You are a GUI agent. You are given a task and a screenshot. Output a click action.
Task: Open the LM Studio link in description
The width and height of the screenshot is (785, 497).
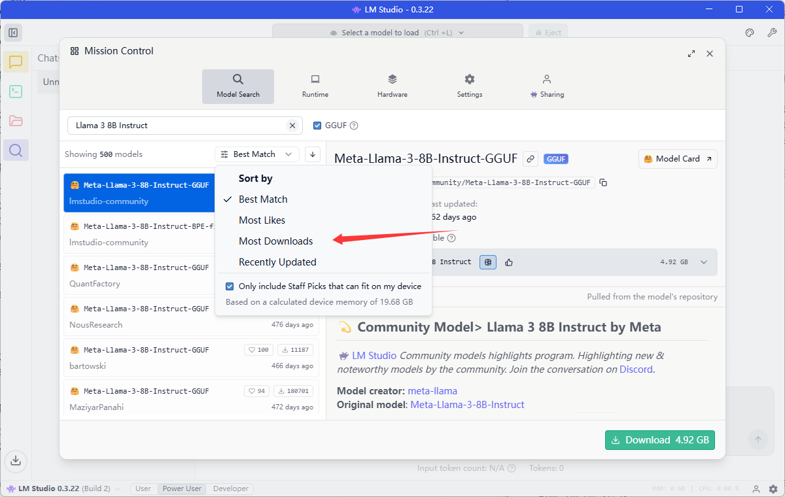[374, 356]
